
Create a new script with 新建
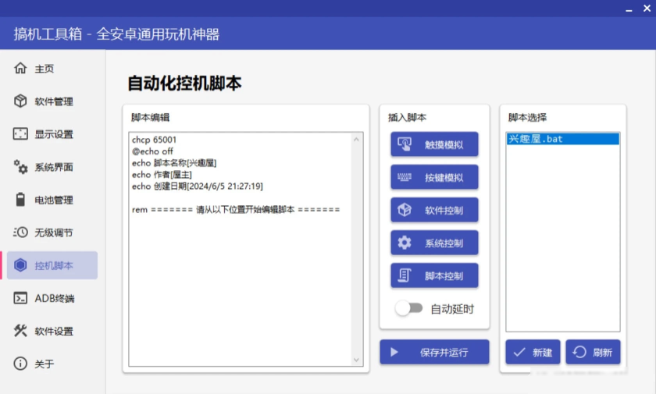click(533, 352)
